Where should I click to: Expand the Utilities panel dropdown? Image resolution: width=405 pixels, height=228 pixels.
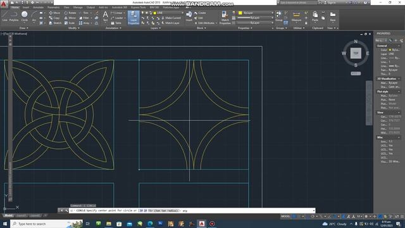[299, 28]
